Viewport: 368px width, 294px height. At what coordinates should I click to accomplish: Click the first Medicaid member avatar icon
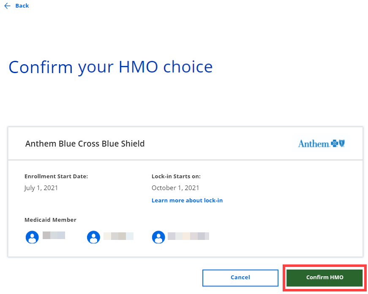pyautogui.click(x=32, y=237)
